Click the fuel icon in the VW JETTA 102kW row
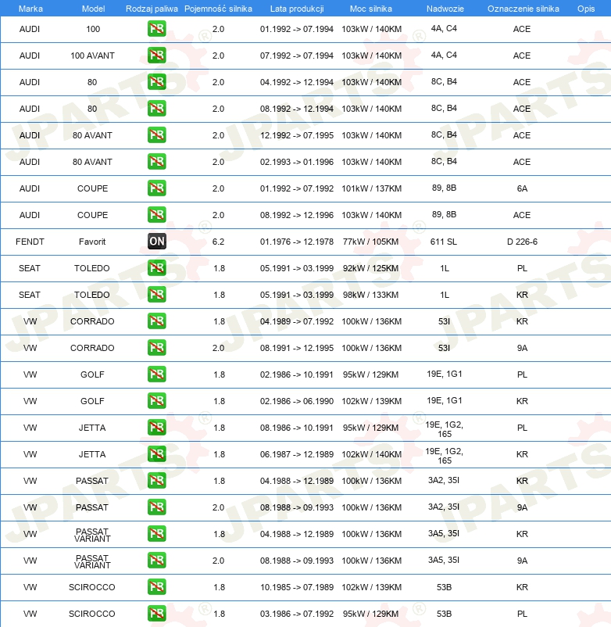Image resolution: width=611 pixels, height=627 pixels. [156, 454]
